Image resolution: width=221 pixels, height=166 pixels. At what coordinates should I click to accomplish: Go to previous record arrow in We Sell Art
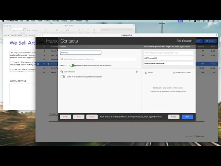7,30
